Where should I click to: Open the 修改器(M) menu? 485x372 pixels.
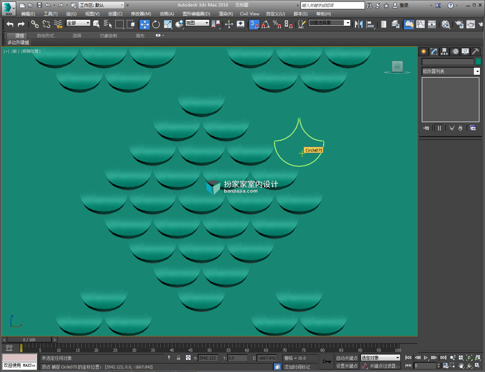pos(141,14)
